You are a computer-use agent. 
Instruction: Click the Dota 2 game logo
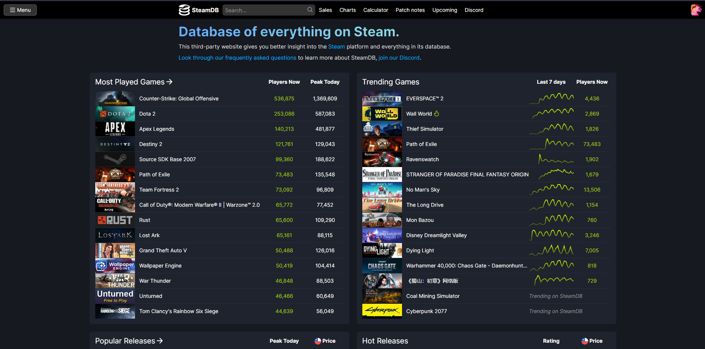coord(115,114)
